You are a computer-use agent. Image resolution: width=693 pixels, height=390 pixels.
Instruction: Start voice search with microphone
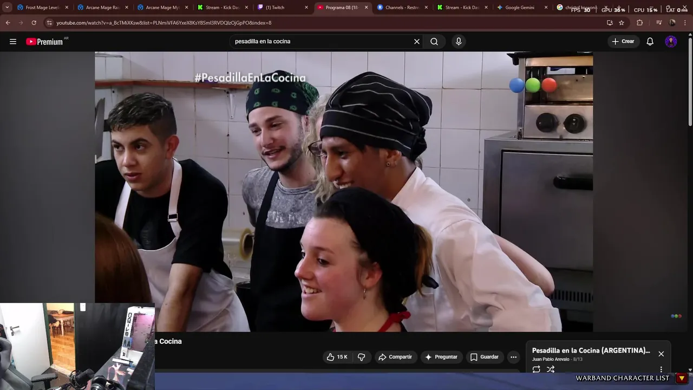coord(459,42)
